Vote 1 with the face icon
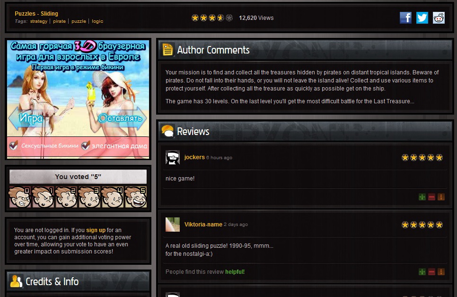This screenshot has height=297, width=457. [43, 197]
